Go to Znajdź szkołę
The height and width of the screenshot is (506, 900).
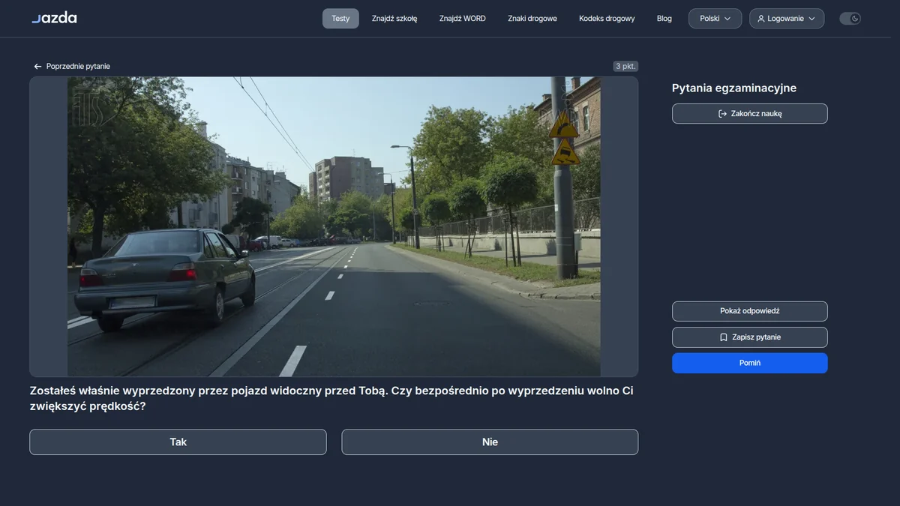coord(394,19)
